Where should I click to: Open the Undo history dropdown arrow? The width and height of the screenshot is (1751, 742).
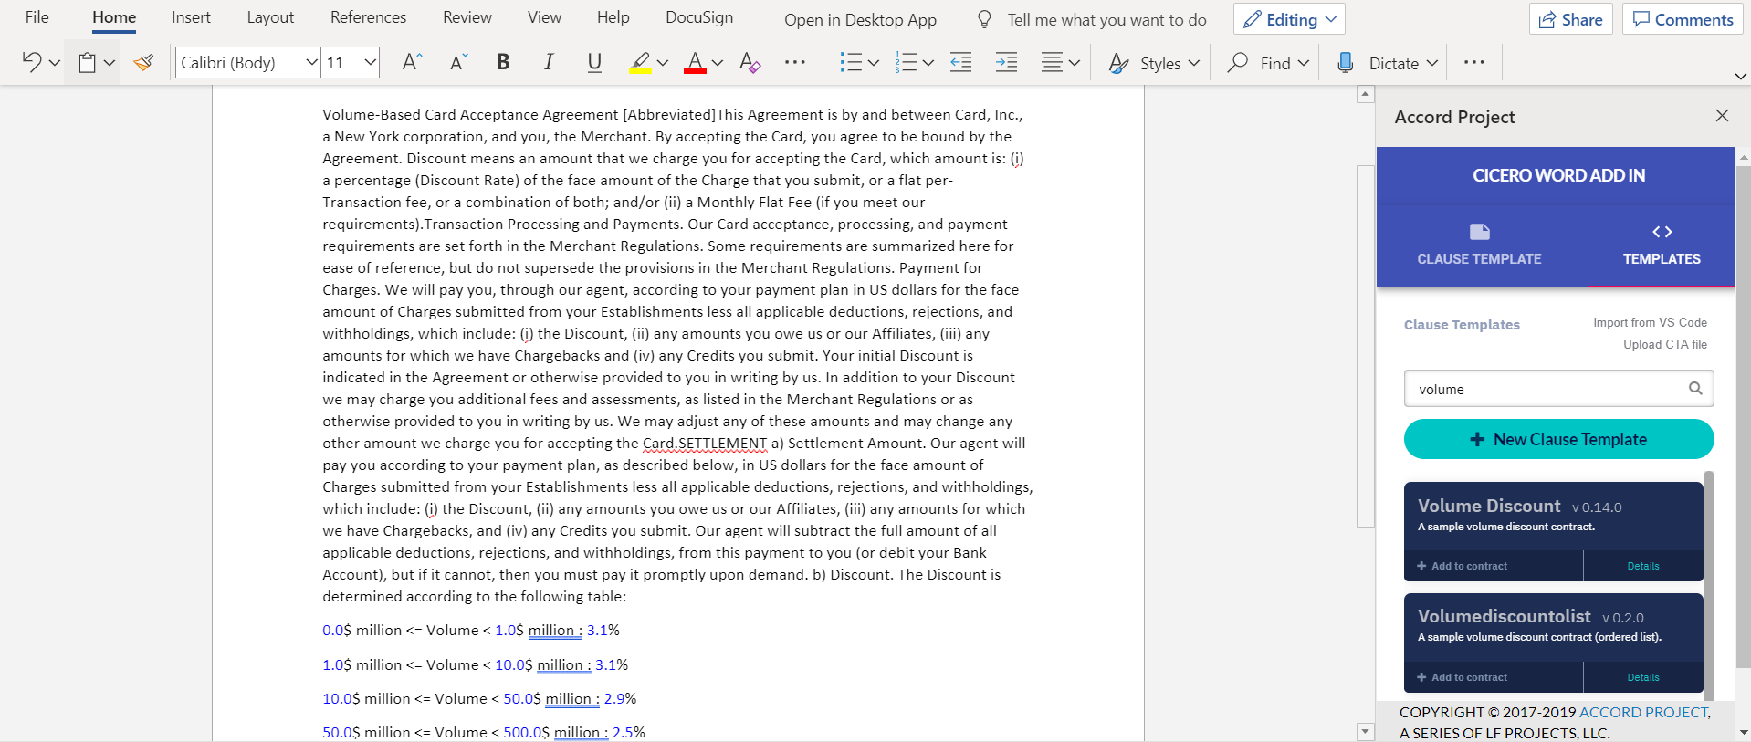[55, 63]
